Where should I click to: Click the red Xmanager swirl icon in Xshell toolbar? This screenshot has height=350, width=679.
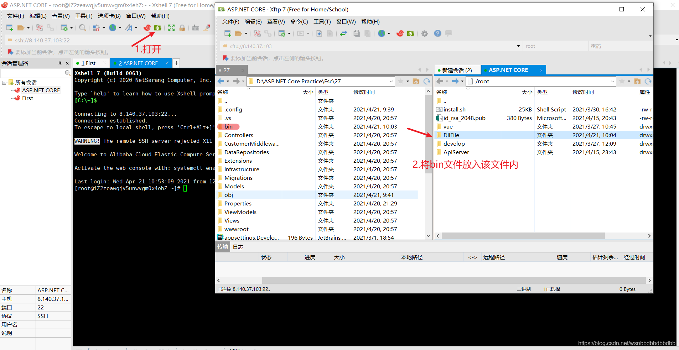147,28
